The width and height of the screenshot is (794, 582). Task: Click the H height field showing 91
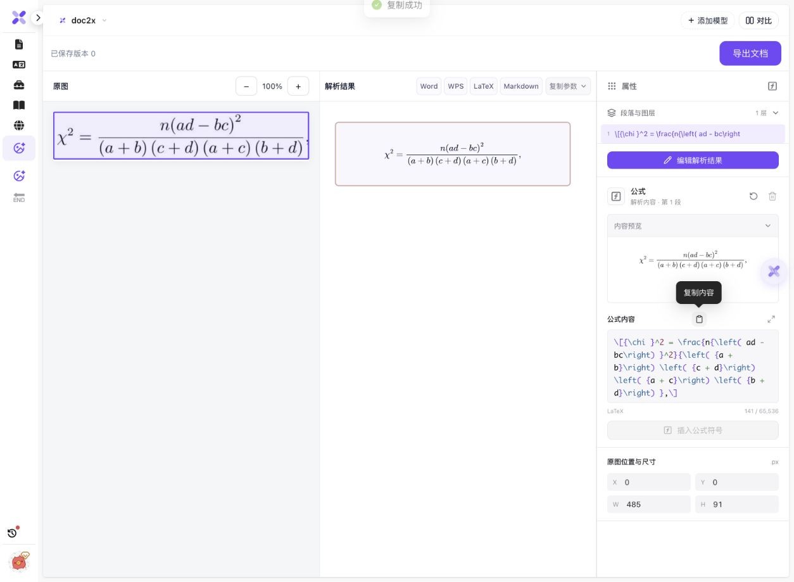737,504
